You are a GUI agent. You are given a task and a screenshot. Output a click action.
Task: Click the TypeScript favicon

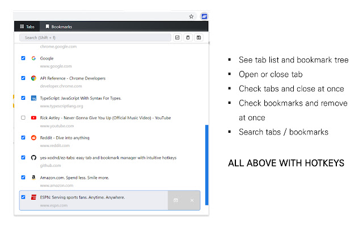point(33,98)
